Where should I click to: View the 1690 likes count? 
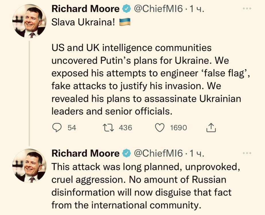178,128
